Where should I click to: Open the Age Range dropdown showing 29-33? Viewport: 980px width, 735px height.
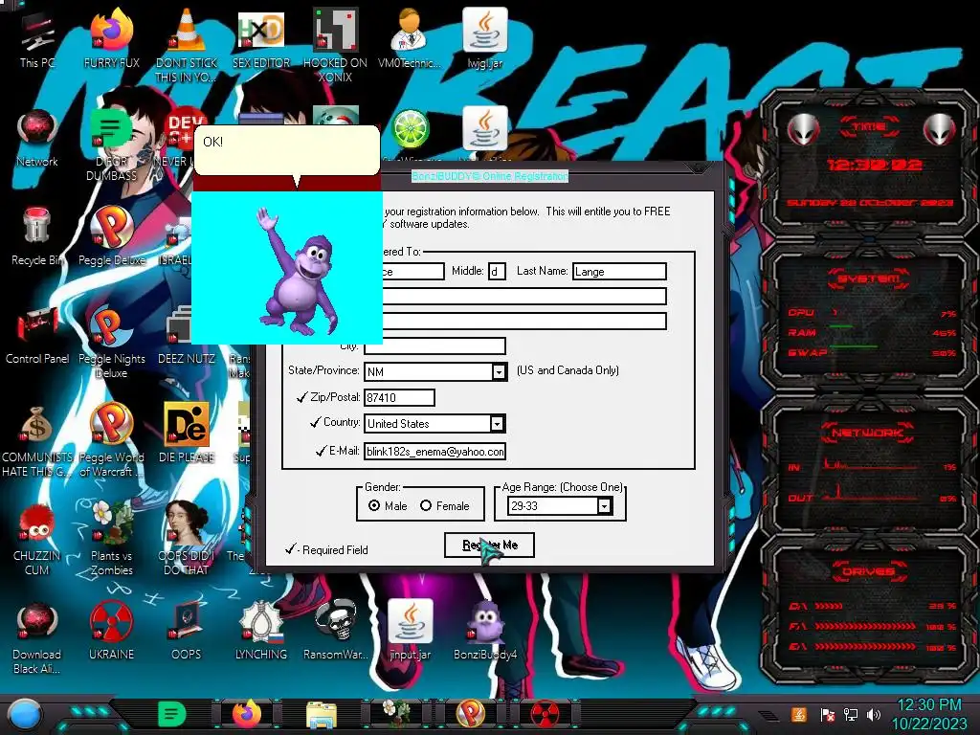point(605,505)
